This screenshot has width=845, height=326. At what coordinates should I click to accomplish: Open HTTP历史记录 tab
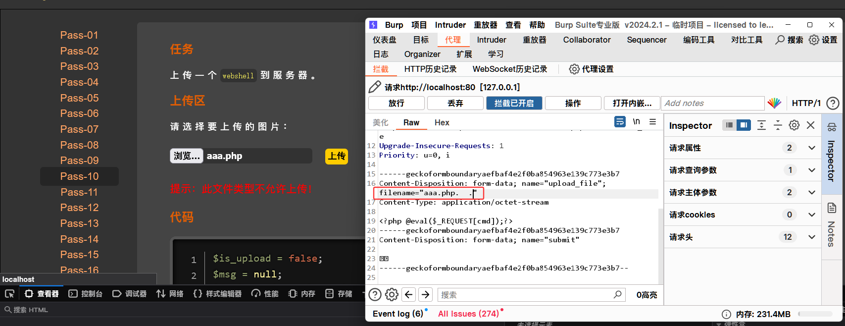430,69
